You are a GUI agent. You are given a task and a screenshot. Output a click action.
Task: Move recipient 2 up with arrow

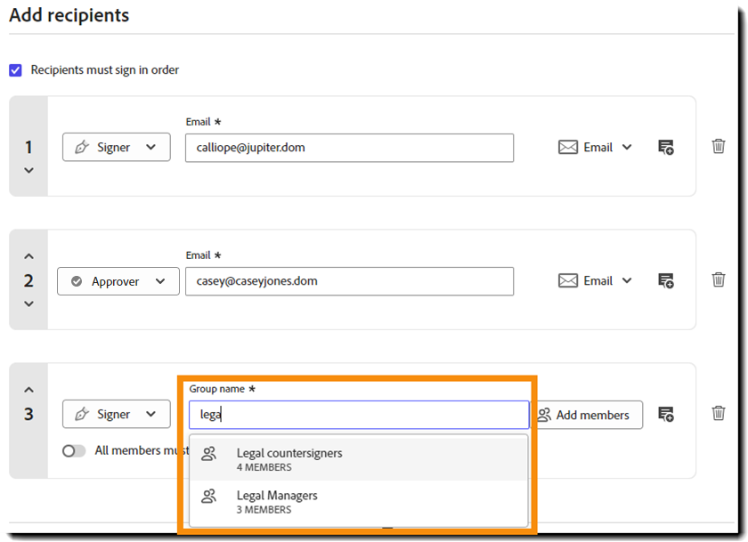coord(28,257)
